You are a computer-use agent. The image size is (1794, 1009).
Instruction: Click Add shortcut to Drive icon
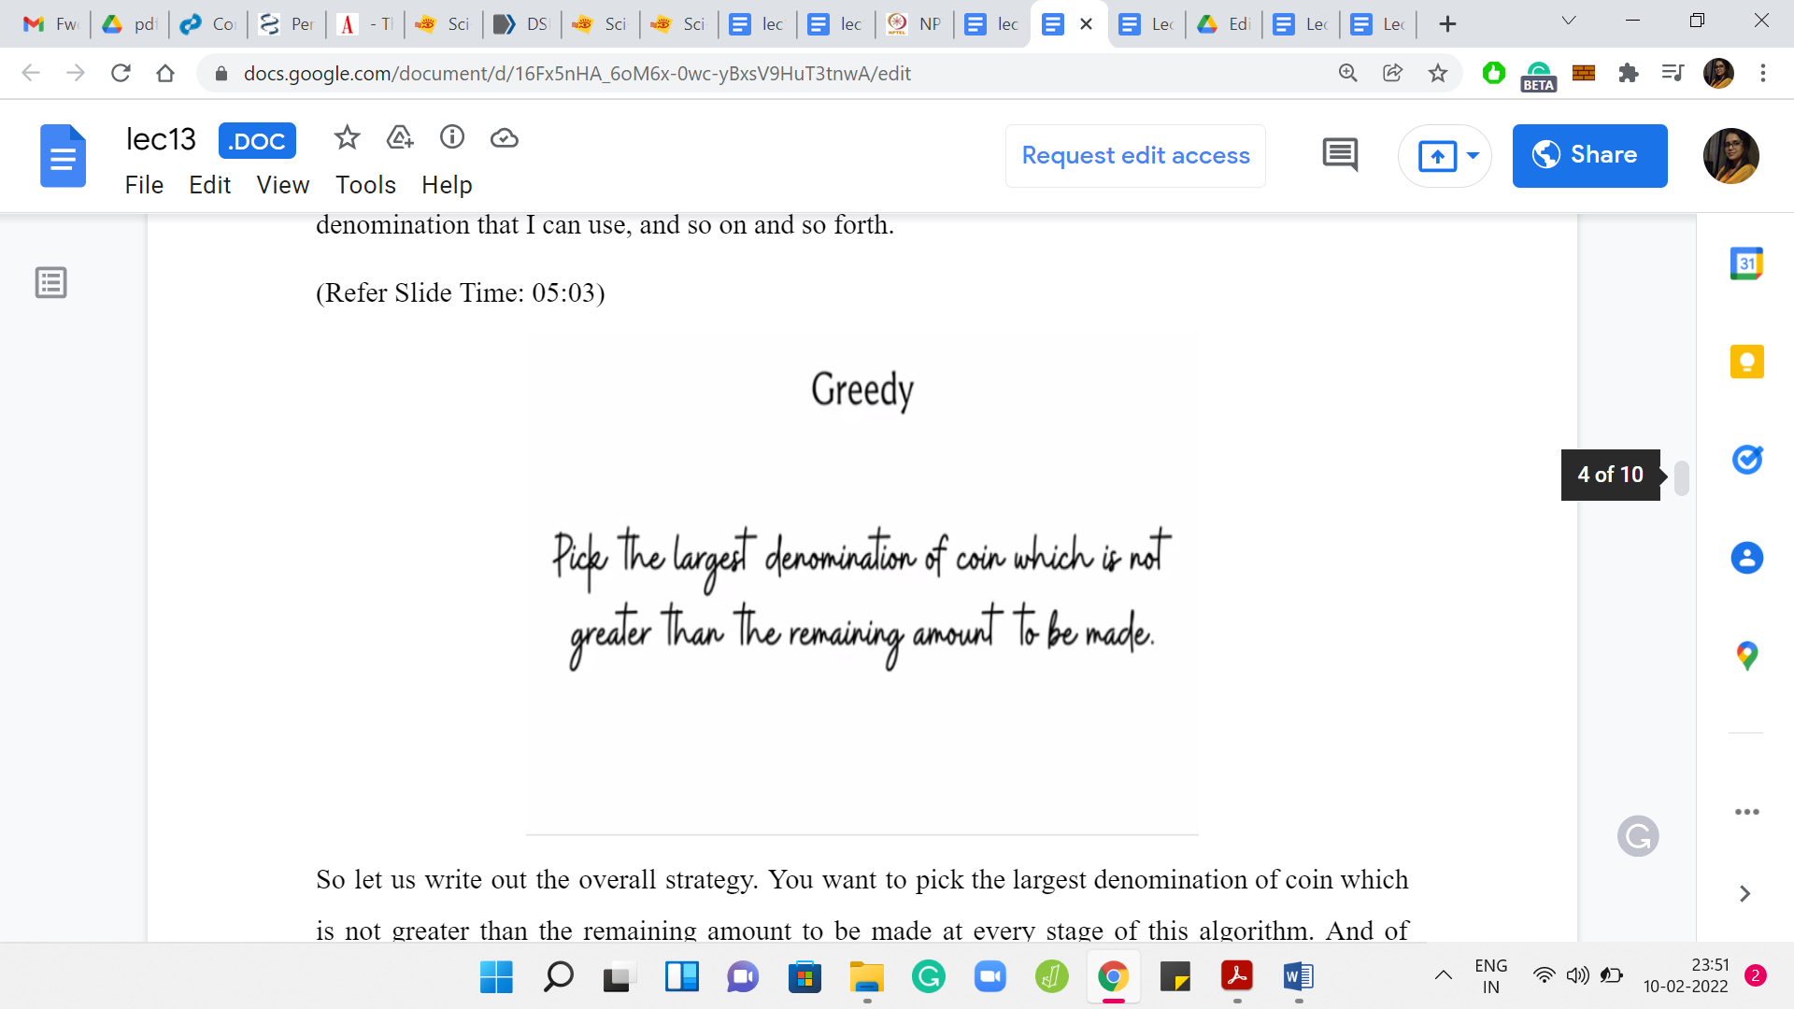400,138
